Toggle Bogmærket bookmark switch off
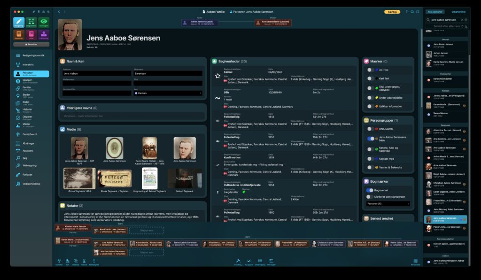Image resolution: width=481 pixels, height=280 pixels. 370,190
